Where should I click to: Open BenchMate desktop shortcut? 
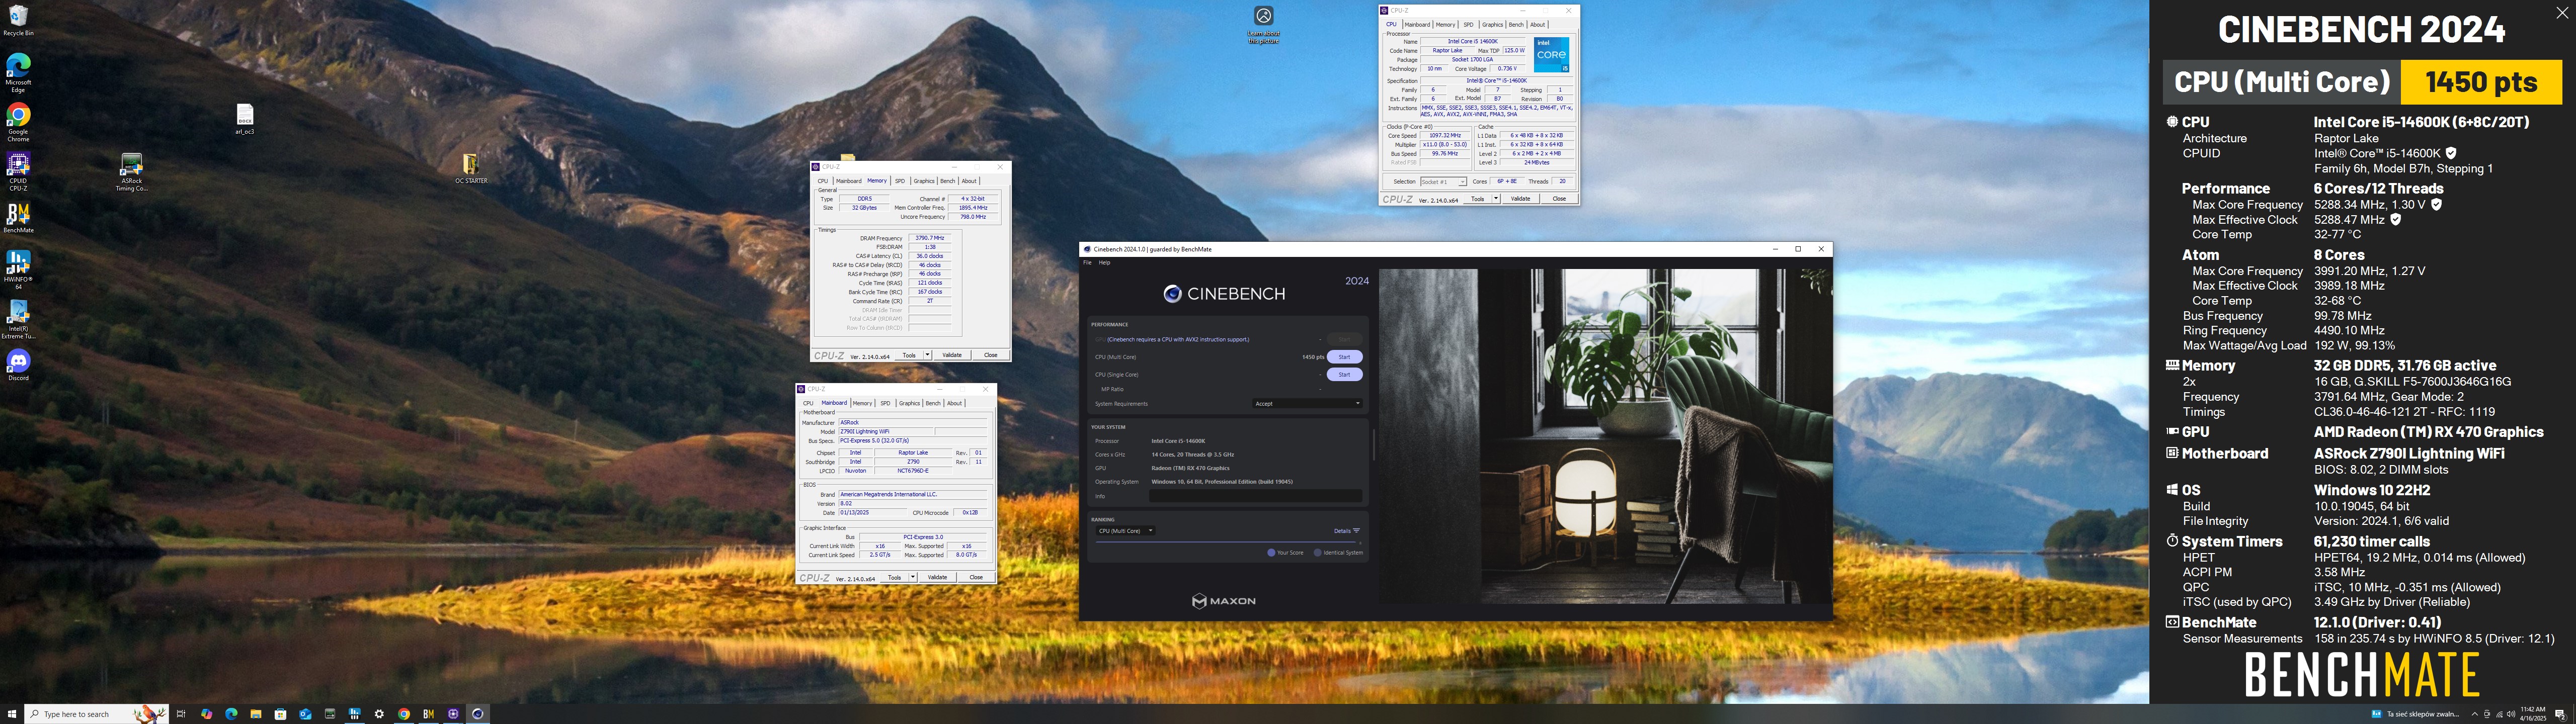point(18,218)
